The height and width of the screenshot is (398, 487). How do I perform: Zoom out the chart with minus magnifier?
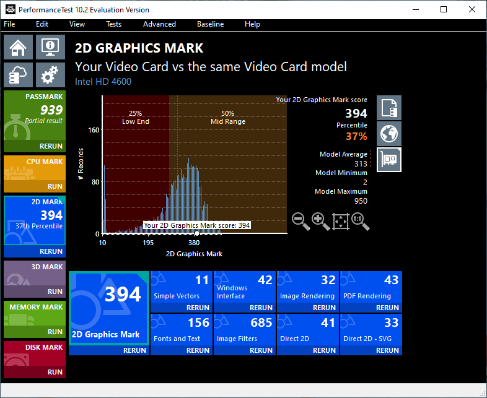pos(301,222)
